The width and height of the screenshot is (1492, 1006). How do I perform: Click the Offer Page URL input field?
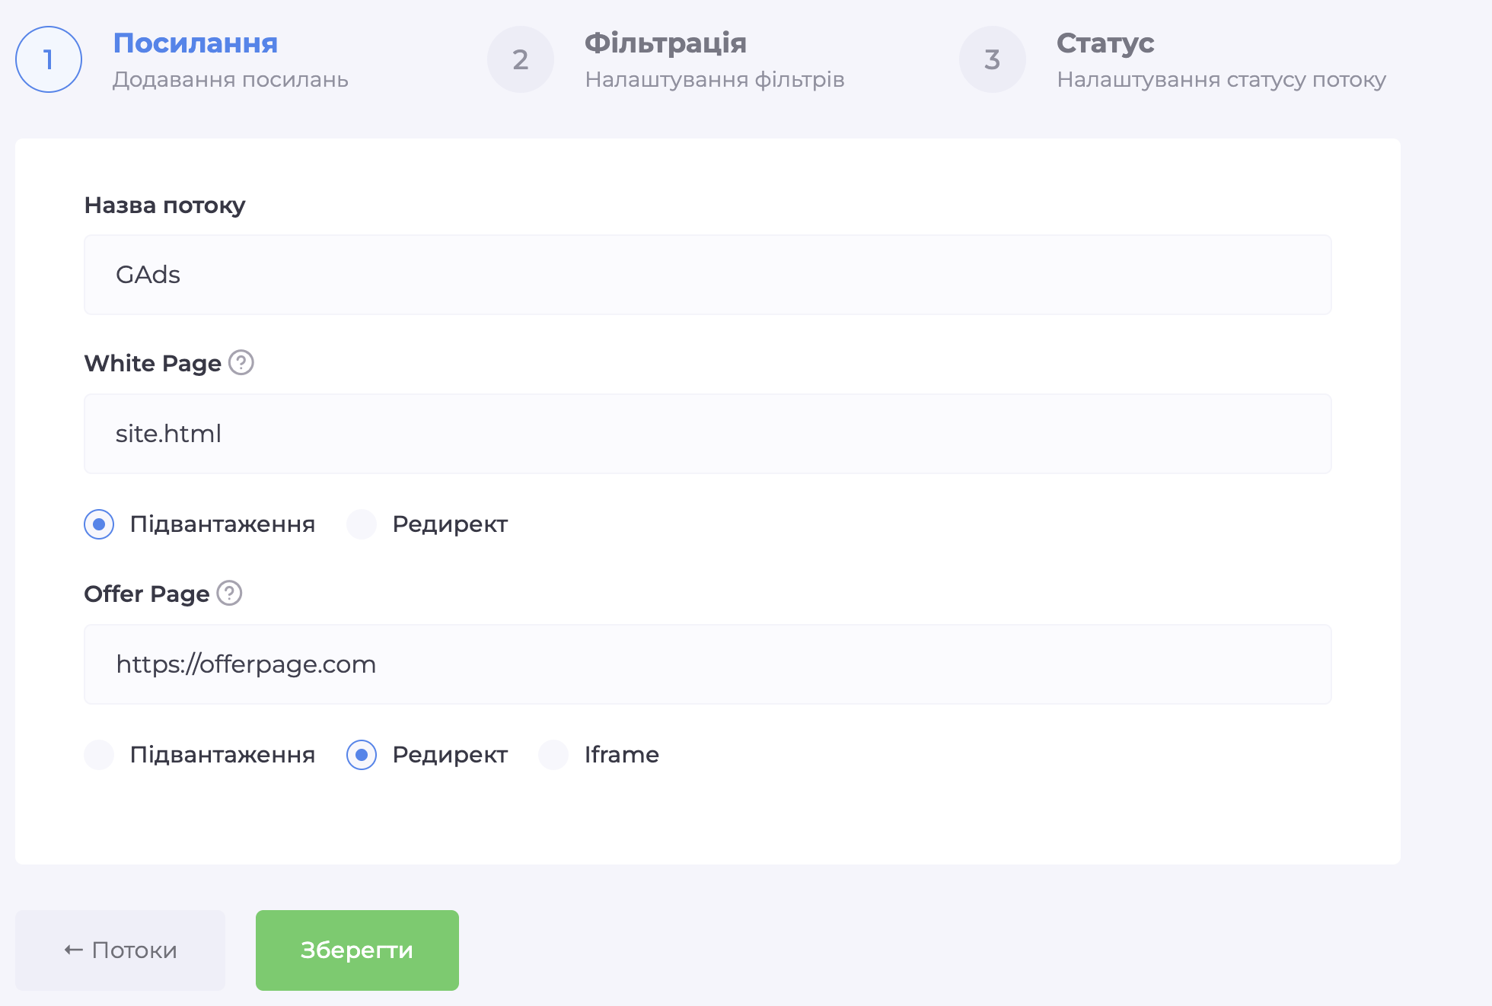point(707,664)
